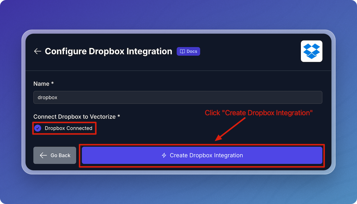Click the 'Configure Dropbox Integration' heading text

click(108, 51)
